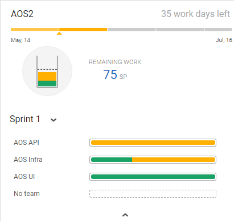The width and height of the screenshot is (234, 221).
Task: Click the bucket remaining work icon
Action: point(47,71)
